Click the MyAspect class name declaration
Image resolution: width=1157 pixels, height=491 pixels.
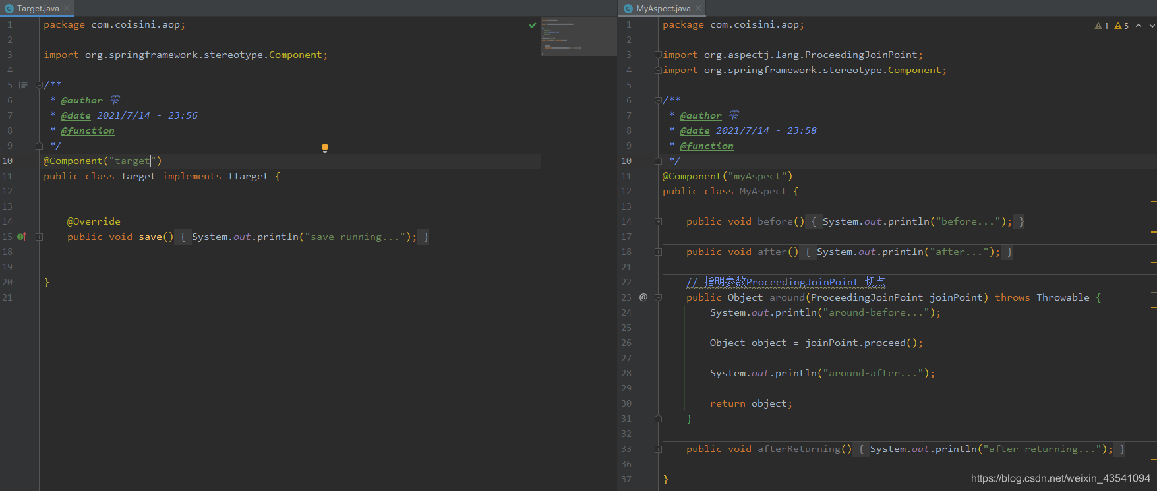pyautogui.click(x=763, y=191)
